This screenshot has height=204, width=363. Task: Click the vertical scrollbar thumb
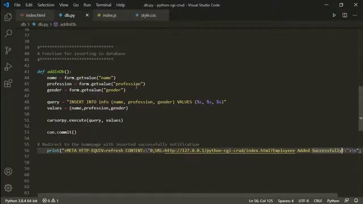(x=361, y=108)
